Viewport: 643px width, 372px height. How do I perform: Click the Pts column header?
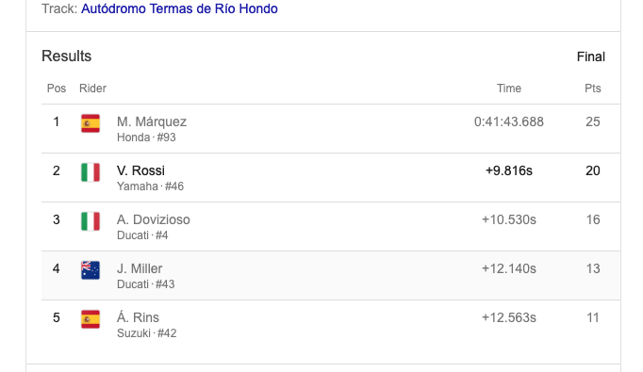coord(593,89)
